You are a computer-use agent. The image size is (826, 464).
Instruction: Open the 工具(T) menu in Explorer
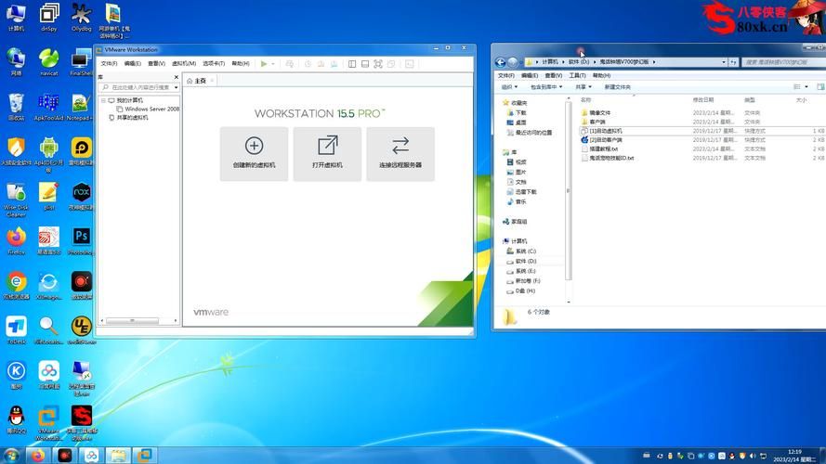click(578, 76)
